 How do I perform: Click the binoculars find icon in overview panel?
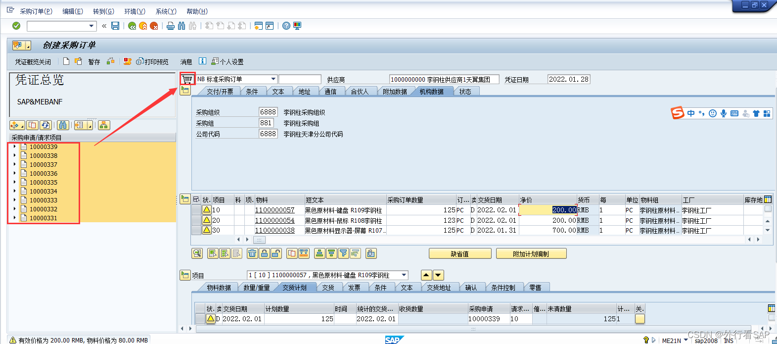coord(63,125)
